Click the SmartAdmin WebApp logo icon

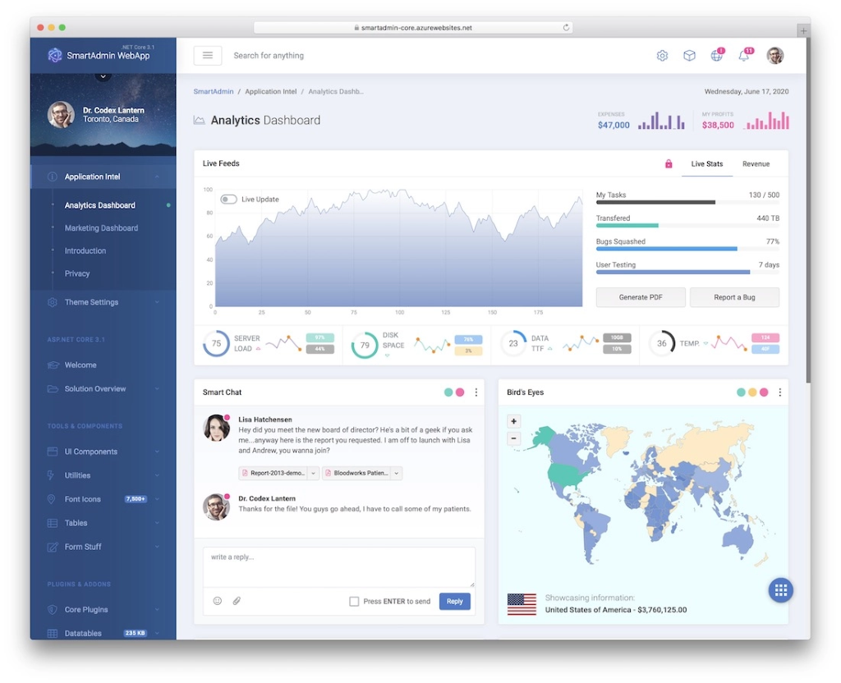click(x=54, y=55)
